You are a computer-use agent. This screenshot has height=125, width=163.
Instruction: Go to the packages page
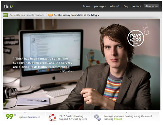[100, 6]
